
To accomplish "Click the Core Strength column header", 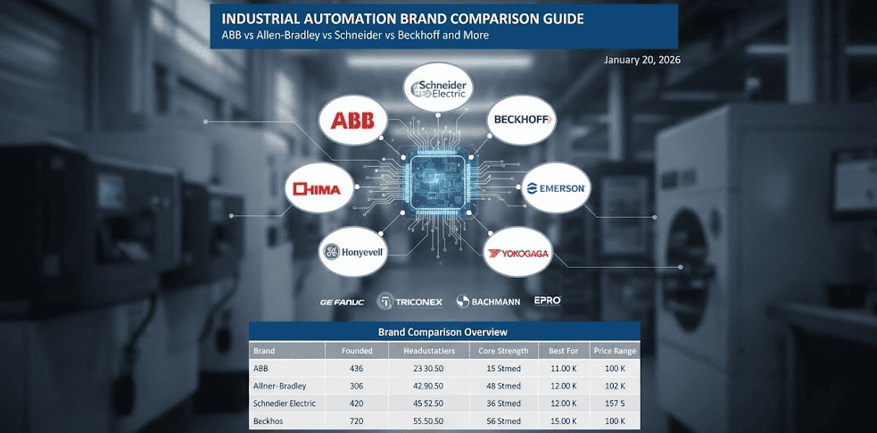I will point(503,351).
